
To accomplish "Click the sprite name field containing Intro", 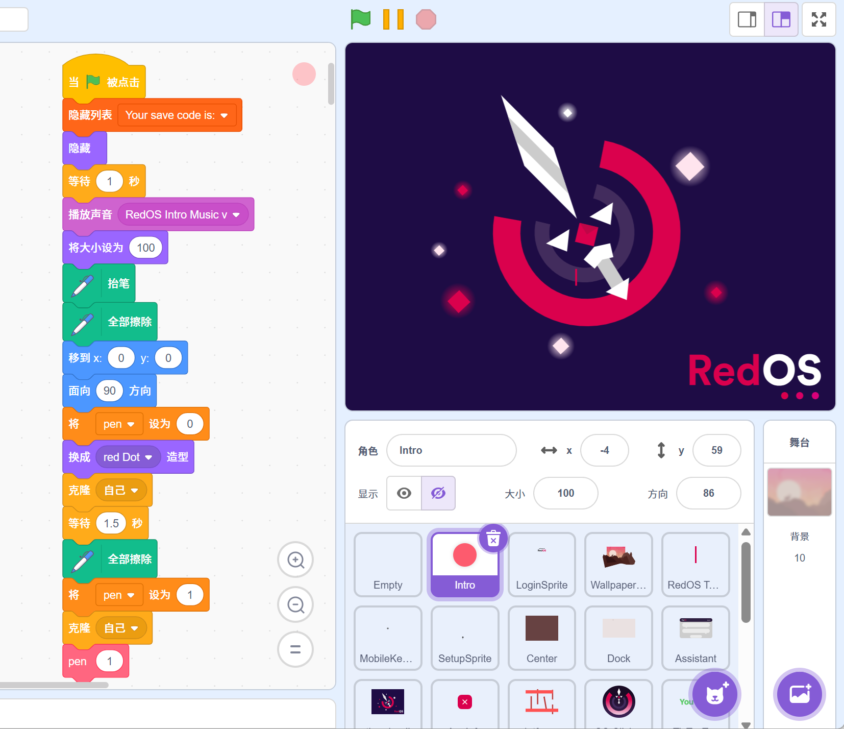I will click(x=451, y=450).
